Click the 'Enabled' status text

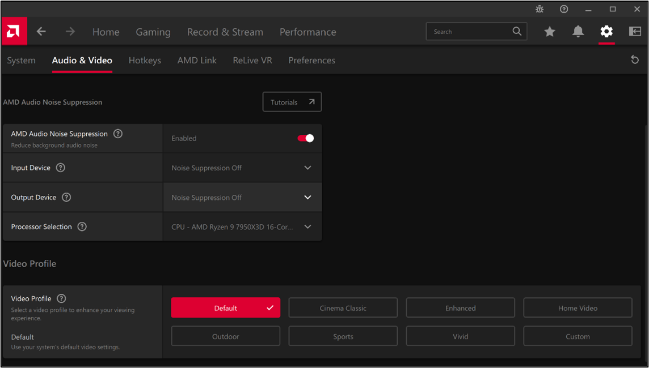click(x=184, y=138)
